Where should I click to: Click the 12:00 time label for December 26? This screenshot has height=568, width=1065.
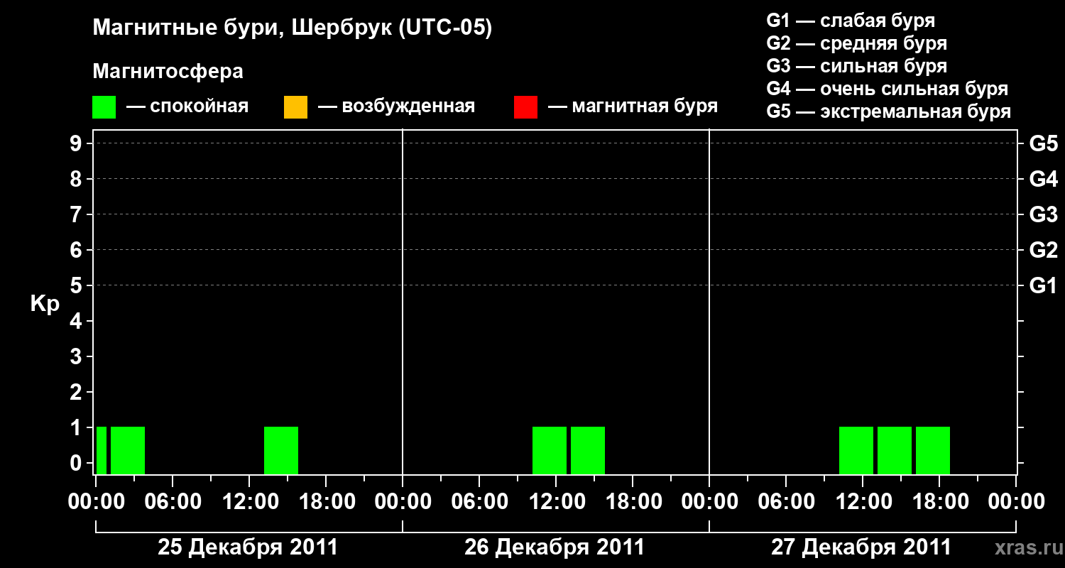coord(556,501)
